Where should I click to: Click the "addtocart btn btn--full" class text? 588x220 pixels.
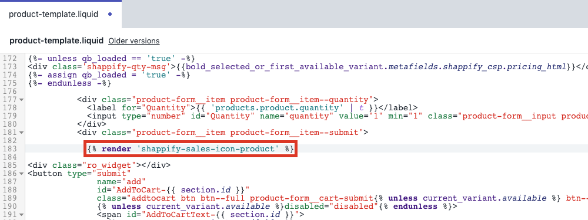point(188,198)
